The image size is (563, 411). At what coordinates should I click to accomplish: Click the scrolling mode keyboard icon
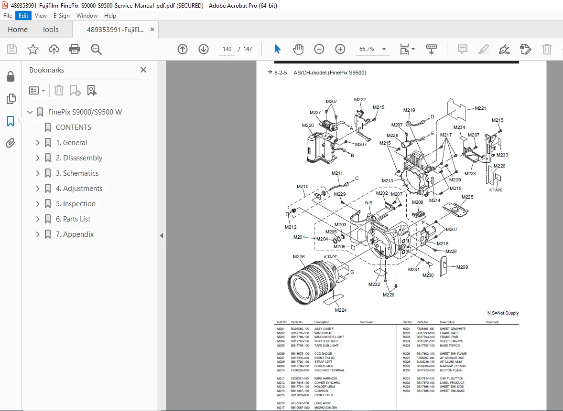[x=431, y=49]
